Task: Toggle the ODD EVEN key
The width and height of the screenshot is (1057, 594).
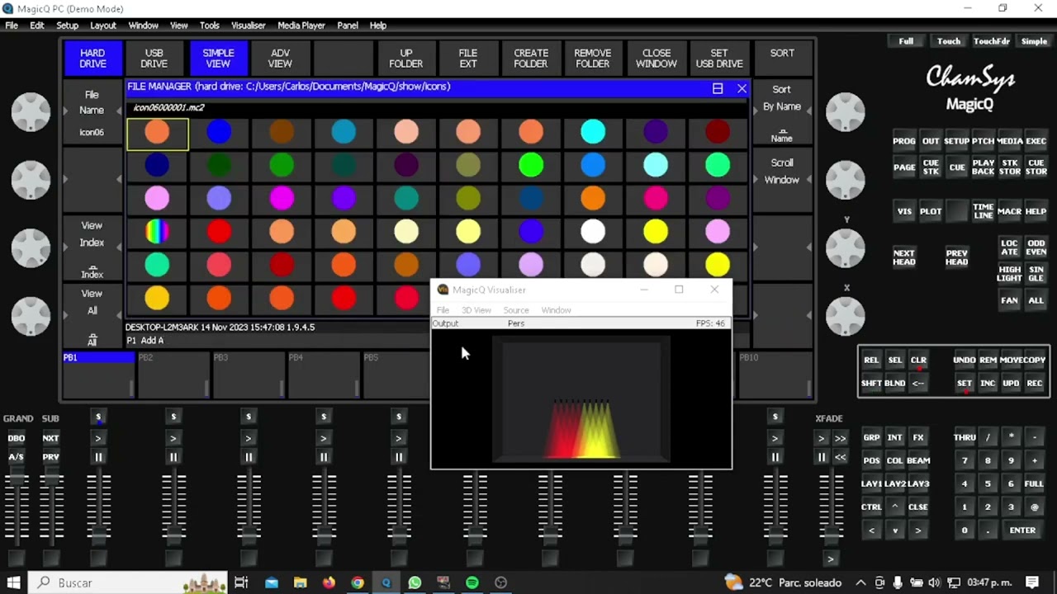Action: (x=1036, y=248)
